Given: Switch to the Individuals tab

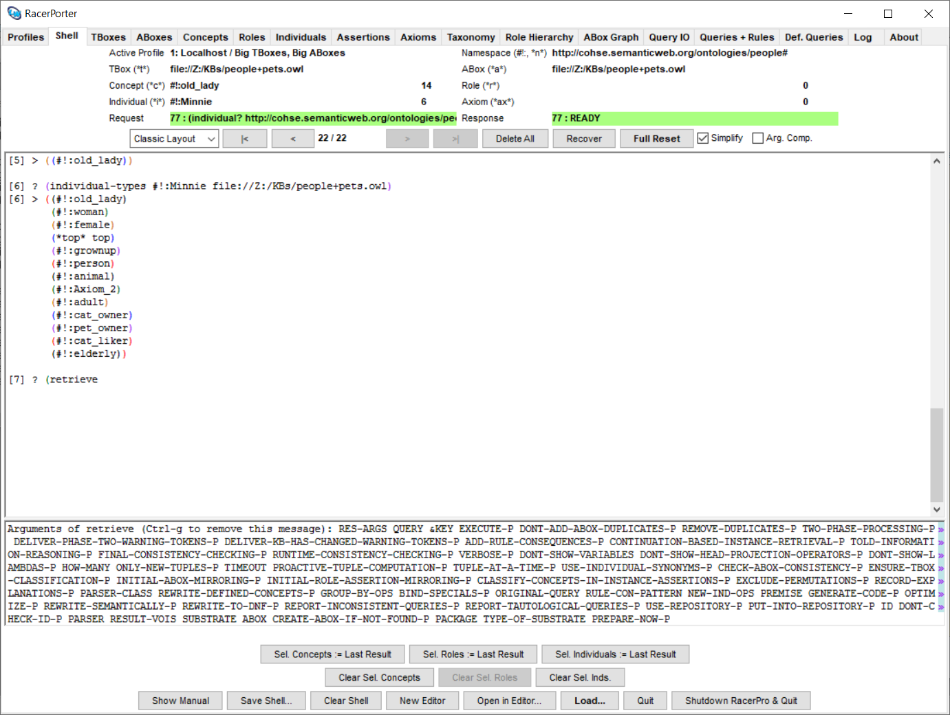Looking at the screenshot, I should click(301, 37).
